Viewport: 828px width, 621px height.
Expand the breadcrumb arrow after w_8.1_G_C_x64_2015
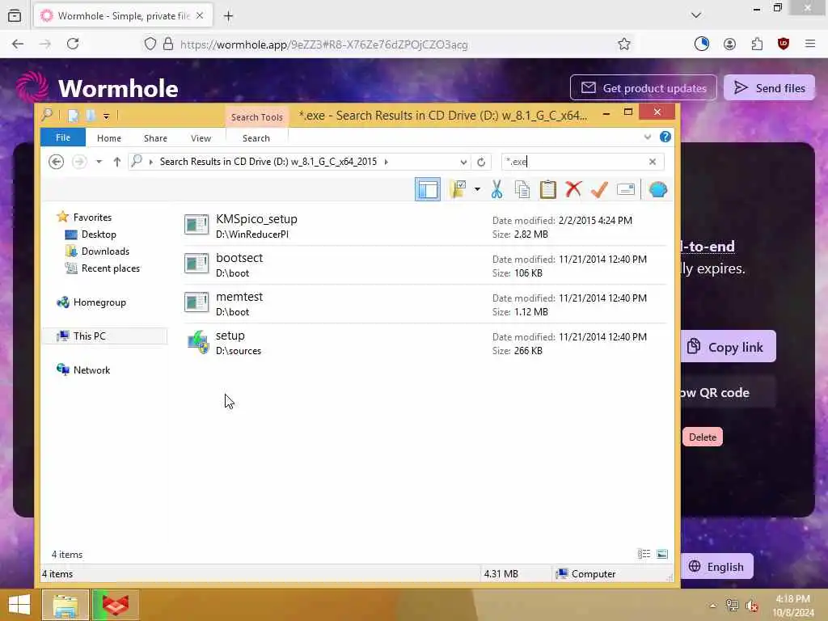tap(386, 162)
